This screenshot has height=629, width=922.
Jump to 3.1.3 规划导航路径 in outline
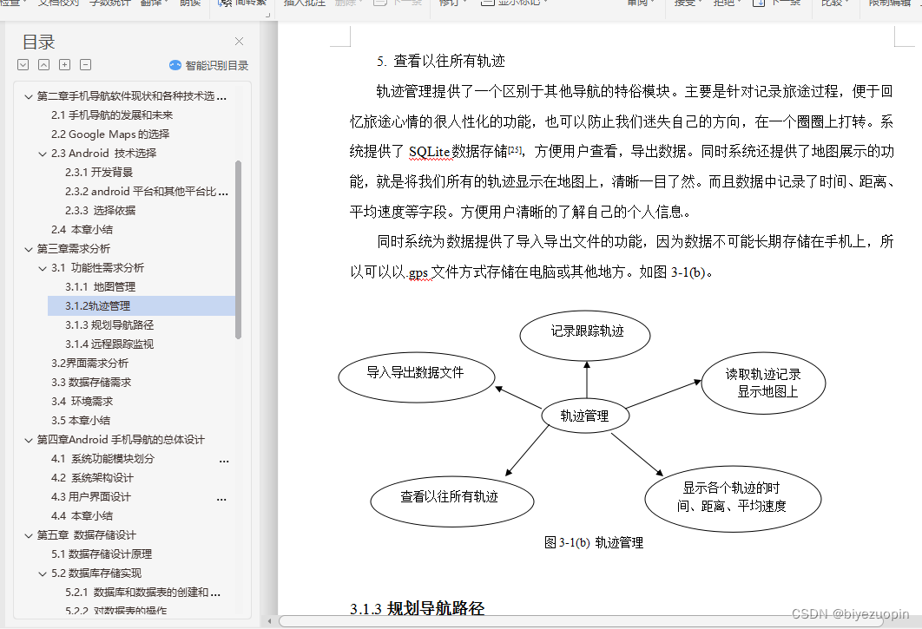(109, 325)
